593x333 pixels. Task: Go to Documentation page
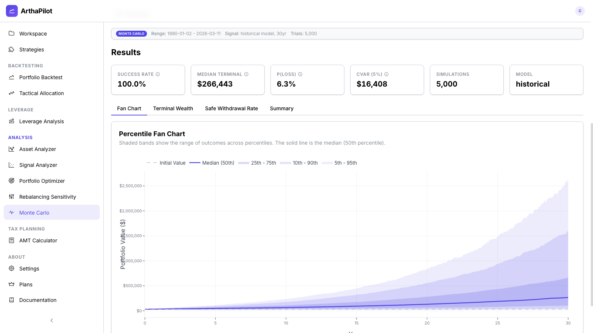38,300
